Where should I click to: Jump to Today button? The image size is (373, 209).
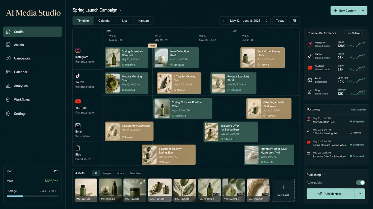[280, 21]
